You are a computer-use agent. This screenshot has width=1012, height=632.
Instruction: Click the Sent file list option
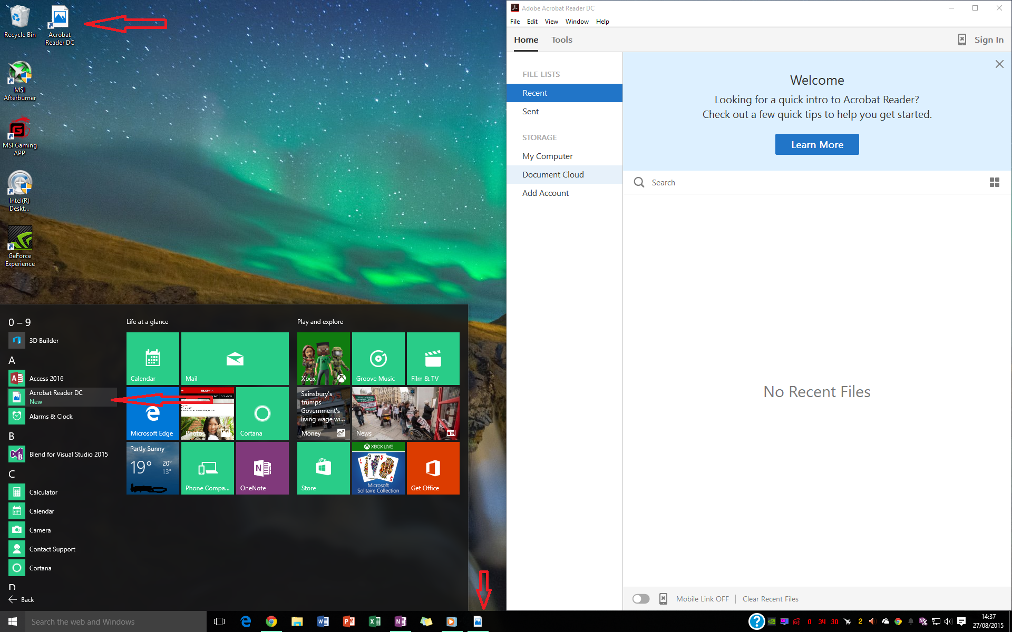[x=530, y=112]
